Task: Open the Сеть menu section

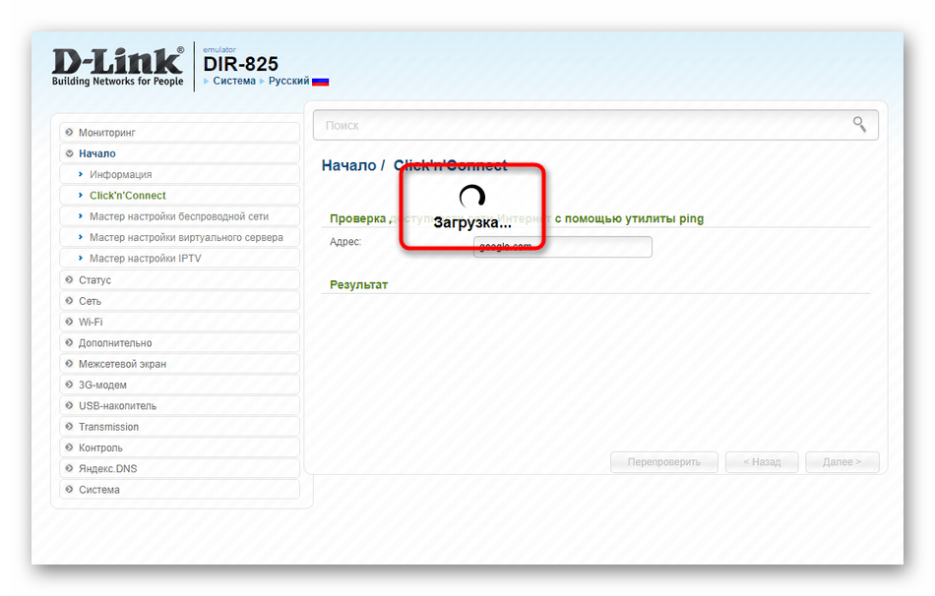Action: pyautogui.click(x=90, y=301)
